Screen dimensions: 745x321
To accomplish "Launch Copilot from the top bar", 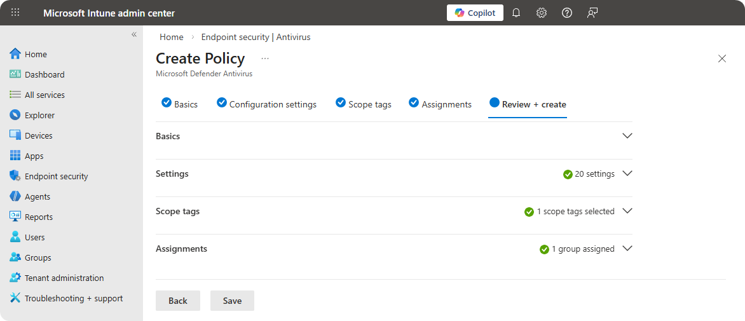I will (475, 13).
